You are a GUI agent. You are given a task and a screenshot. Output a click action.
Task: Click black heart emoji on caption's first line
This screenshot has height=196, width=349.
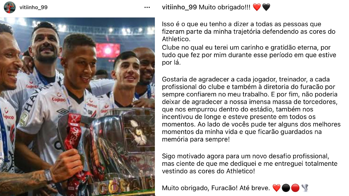point(266,7)
